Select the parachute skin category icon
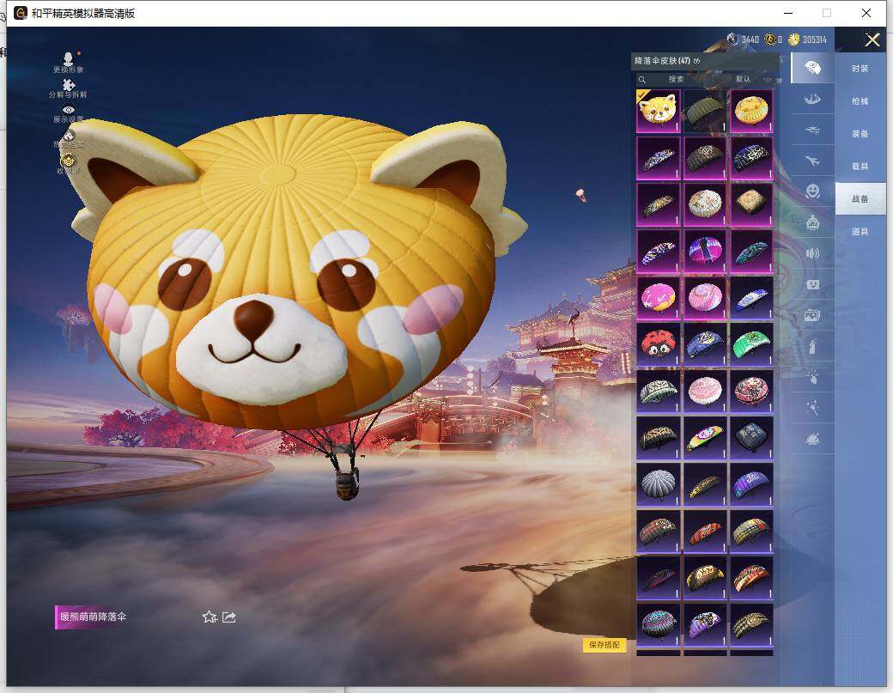The image size is (893, 693). (x=812, y=69)
